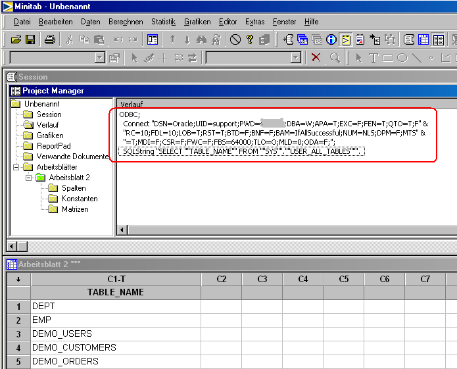
Task: Open Help via the yellow question mark
Action: 250,39
